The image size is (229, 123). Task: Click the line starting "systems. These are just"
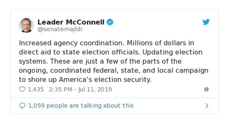click(x=100, y=61)
